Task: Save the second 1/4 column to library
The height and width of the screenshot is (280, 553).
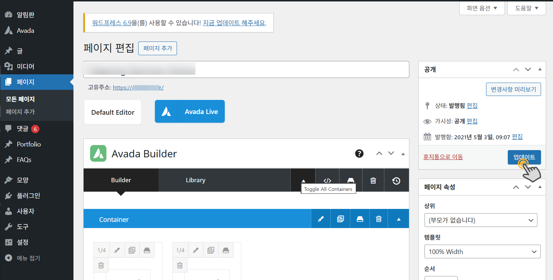Action: [x=225, y=250]
